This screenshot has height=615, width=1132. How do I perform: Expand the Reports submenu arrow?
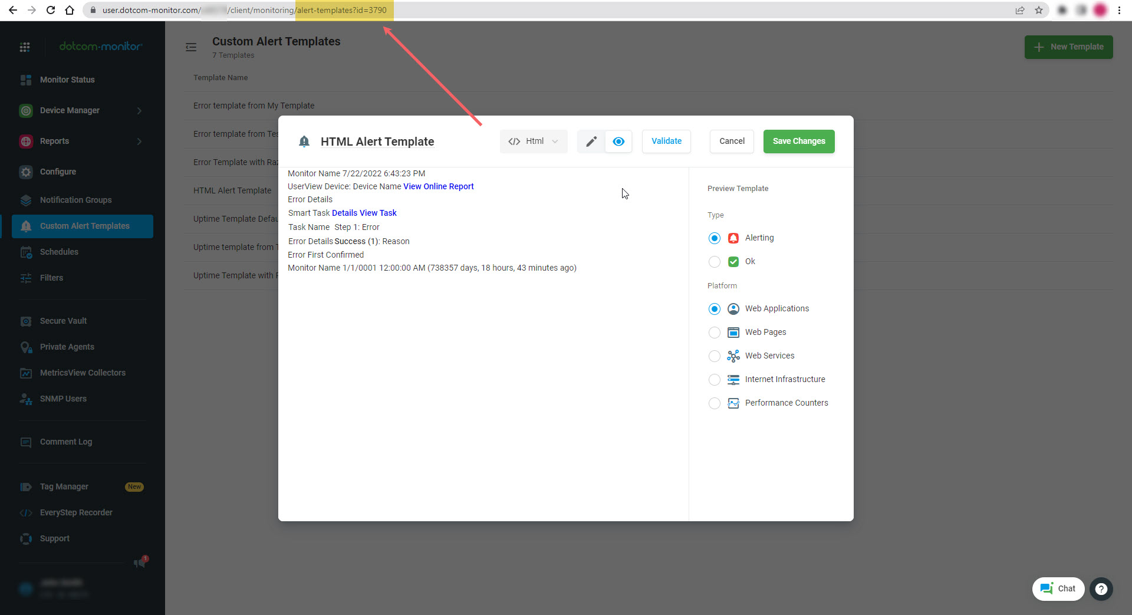pos(139,142)
